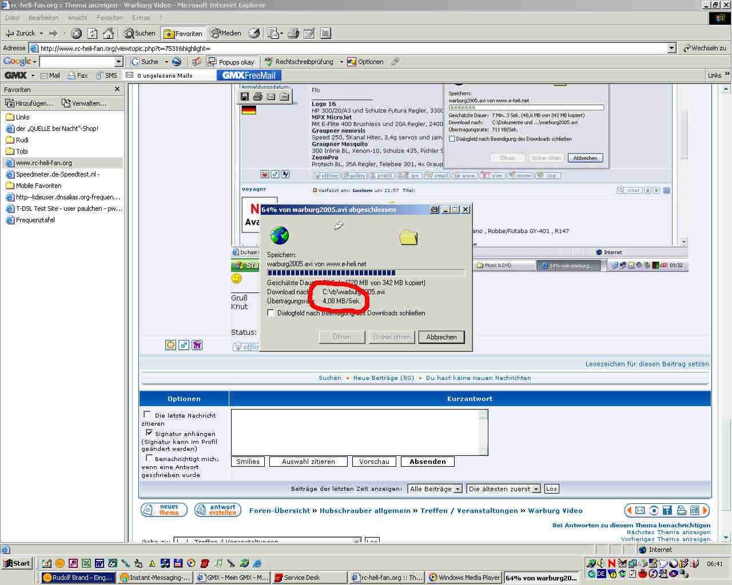732x585 pixels.
Task: Click the address bar URL field
Action: click(x=352, y=48)
